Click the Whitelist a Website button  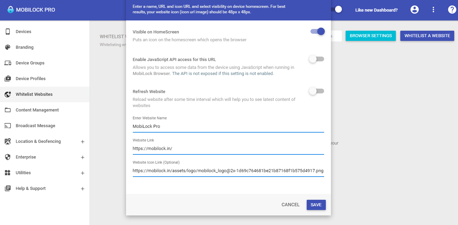click(427, 36)
